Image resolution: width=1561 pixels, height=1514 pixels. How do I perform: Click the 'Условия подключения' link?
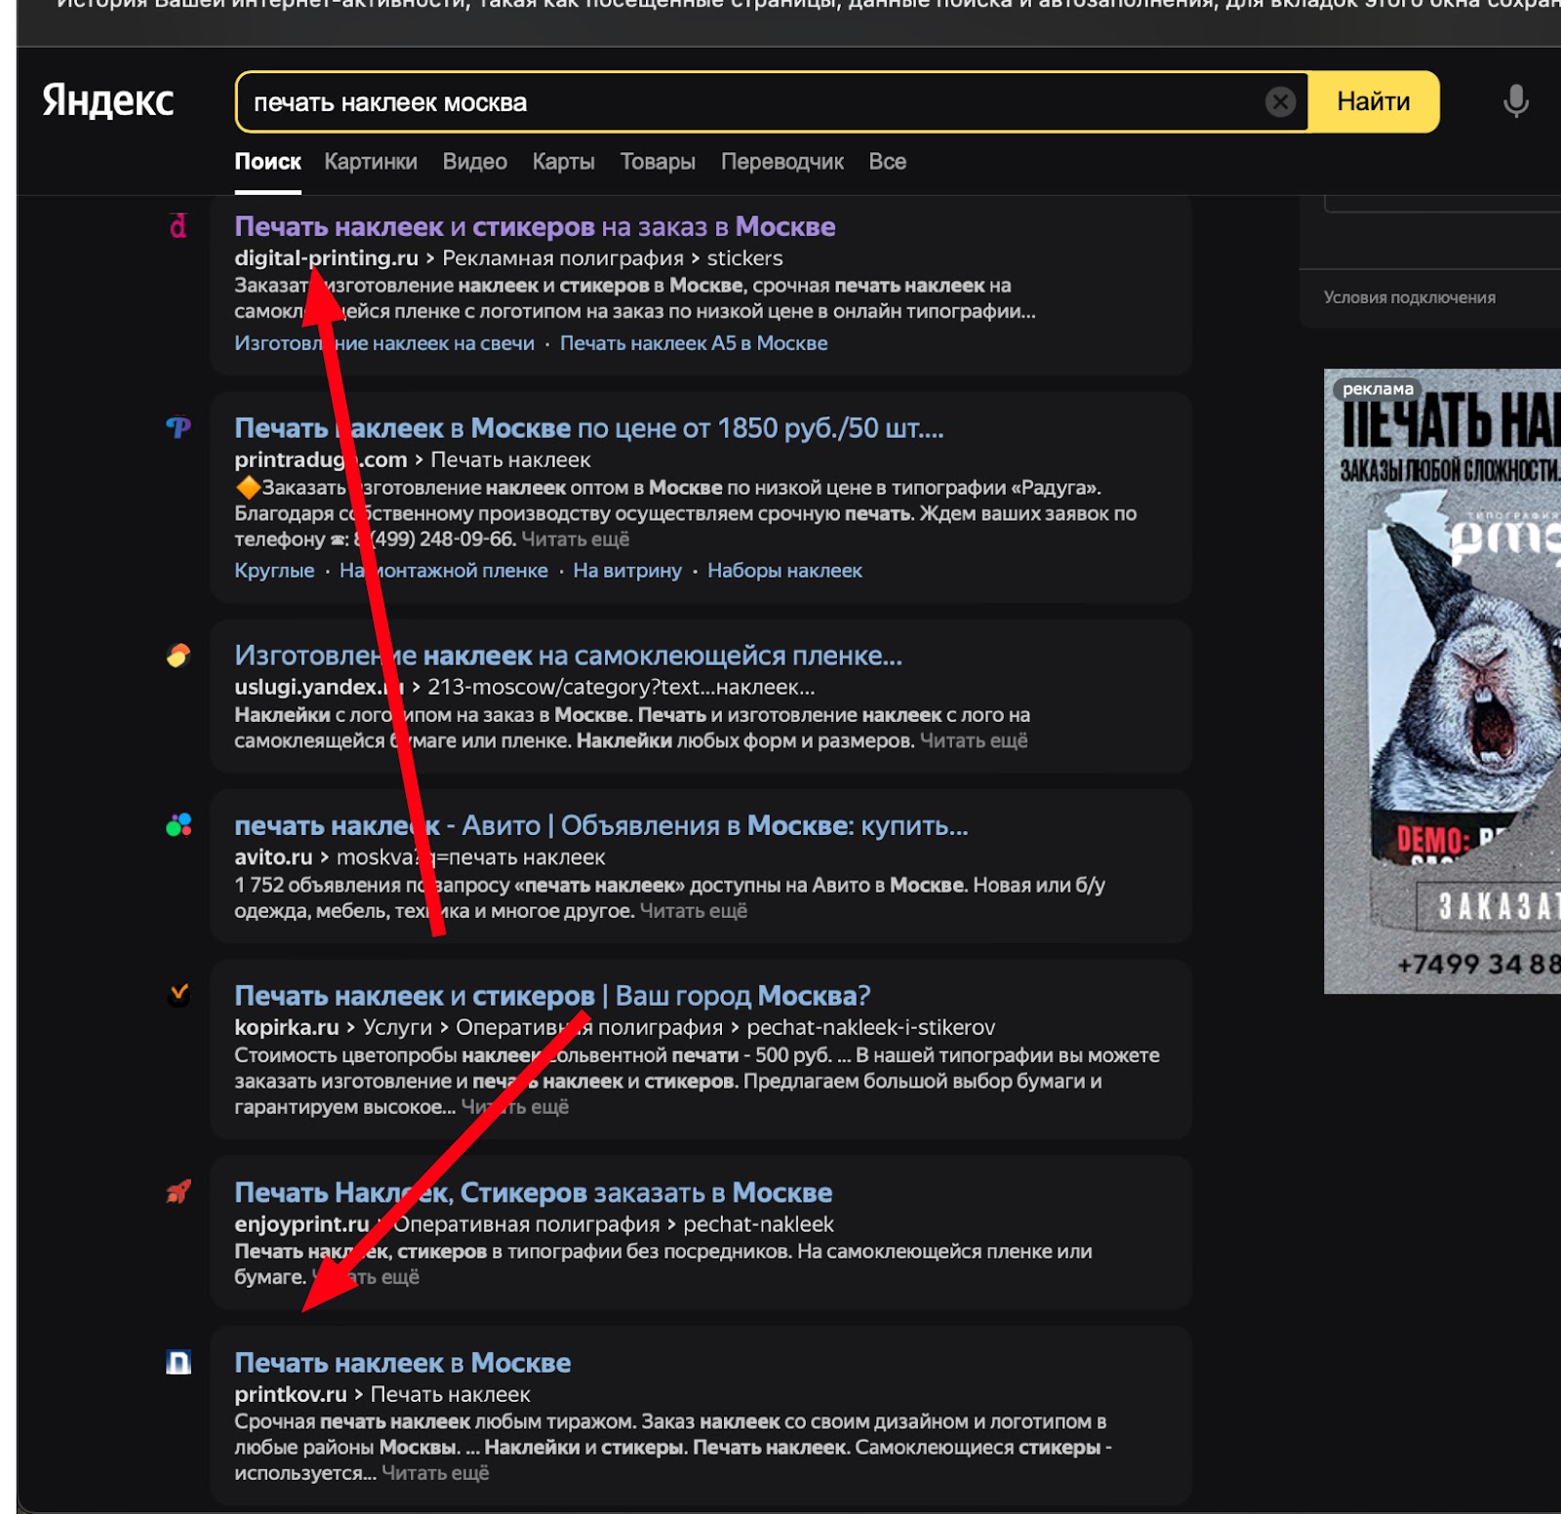coord(1409,298)
